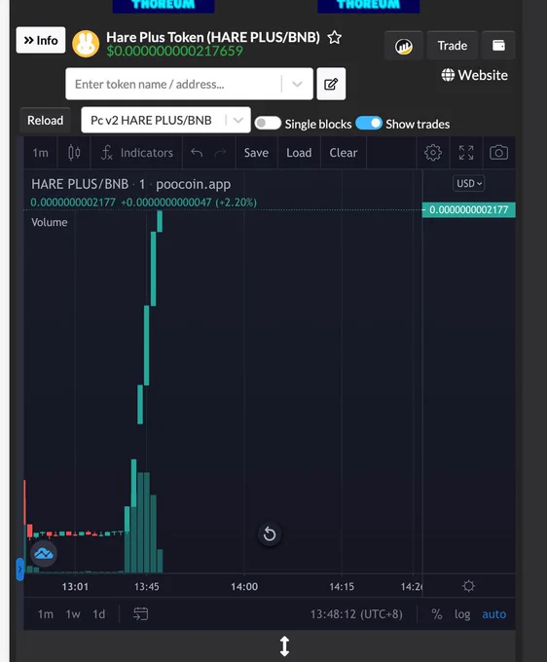Take a chart snapshot with camera icon
The image size is (547, 662).
pos(498,153)
